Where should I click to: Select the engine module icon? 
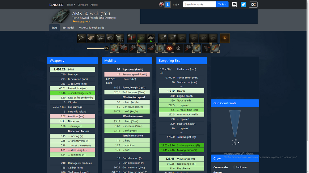point(101,38)
